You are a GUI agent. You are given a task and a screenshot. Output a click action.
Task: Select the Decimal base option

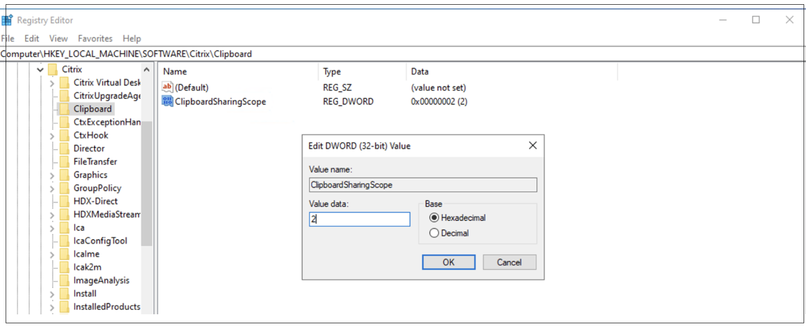[x=434, y=233]
